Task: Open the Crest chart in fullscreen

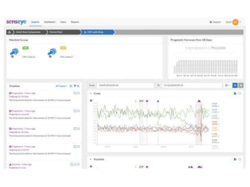Action: 240,93
